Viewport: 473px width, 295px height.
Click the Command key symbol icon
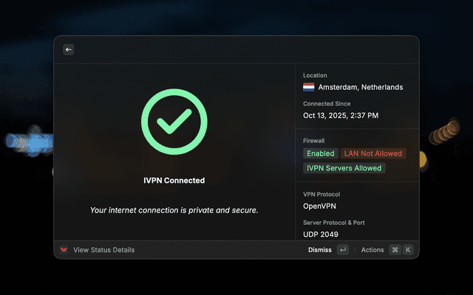pyautogui.click(x=395, y=250)
